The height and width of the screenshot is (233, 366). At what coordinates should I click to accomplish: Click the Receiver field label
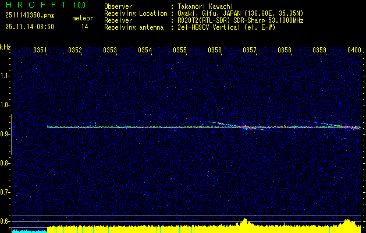point(118,20)
